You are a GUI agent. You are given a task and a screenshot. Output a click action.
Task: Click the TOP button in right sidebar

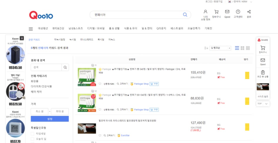[x=259, y=104]
